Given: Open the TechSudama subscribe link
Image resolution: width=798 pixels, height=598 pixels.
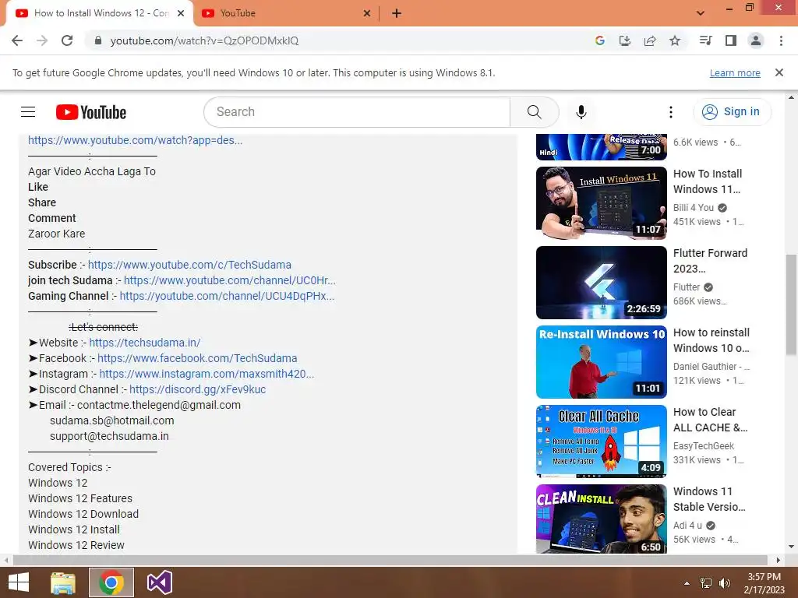Looking at the screenshot, I should [x=189, y=265].
